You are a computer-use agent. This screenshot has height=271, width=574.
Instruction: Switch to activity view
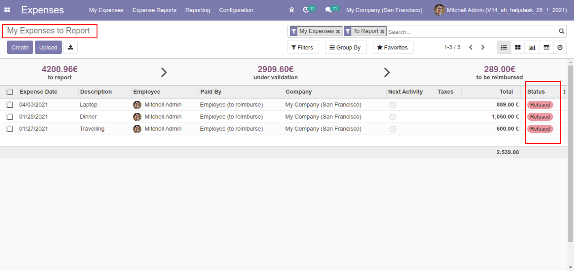click(x=560, y=47)
